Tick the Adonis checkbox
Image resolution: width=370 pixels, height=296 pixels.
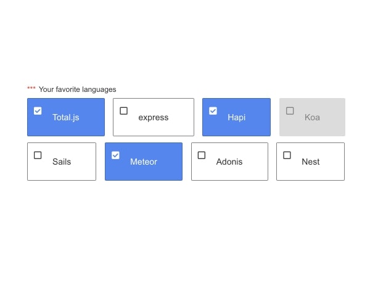tap(202, 155)
